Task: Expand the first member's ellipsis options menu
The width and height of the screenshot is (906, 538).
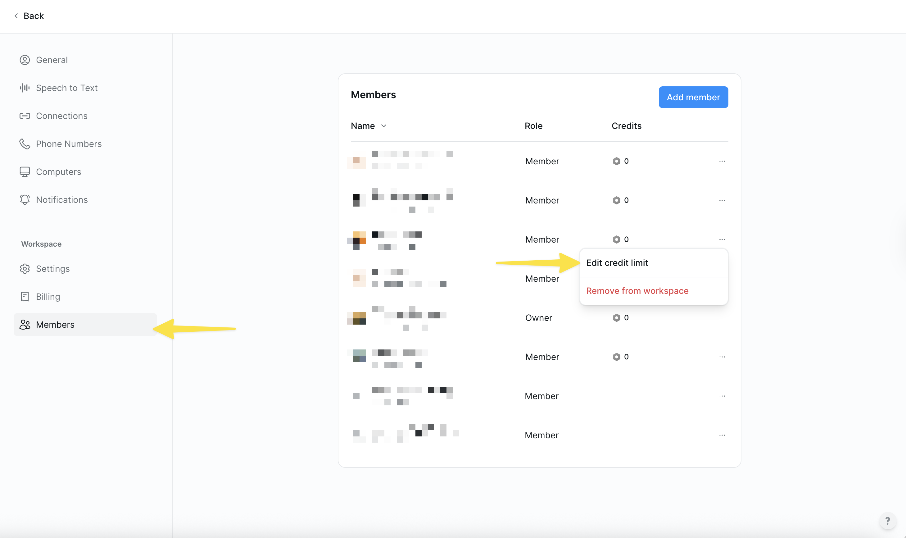Action: point(722,161)
